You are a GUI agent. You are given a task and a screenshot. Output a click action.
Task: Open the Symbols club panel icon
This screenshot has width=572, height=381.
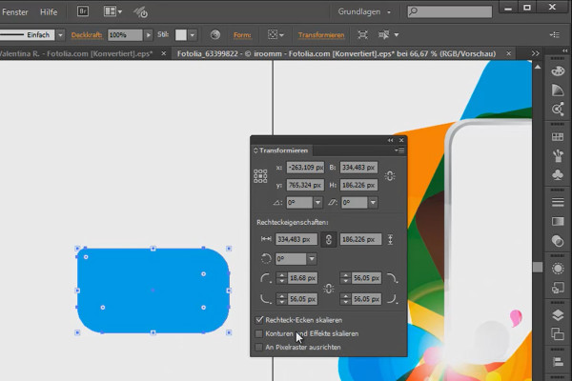tap(558, 175)
